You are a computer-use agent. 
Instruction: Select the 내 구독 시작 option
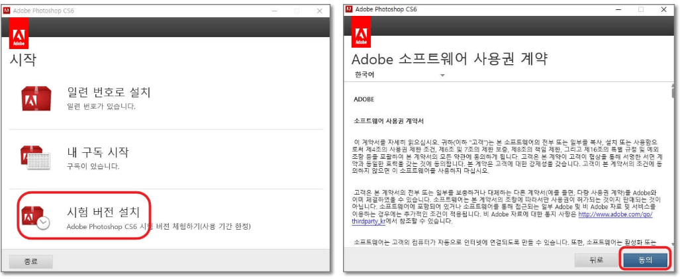coord(98,152)
